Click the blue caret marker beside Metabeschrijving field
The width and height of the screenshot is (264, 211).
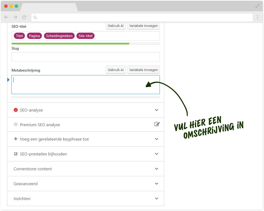(8, 80)
